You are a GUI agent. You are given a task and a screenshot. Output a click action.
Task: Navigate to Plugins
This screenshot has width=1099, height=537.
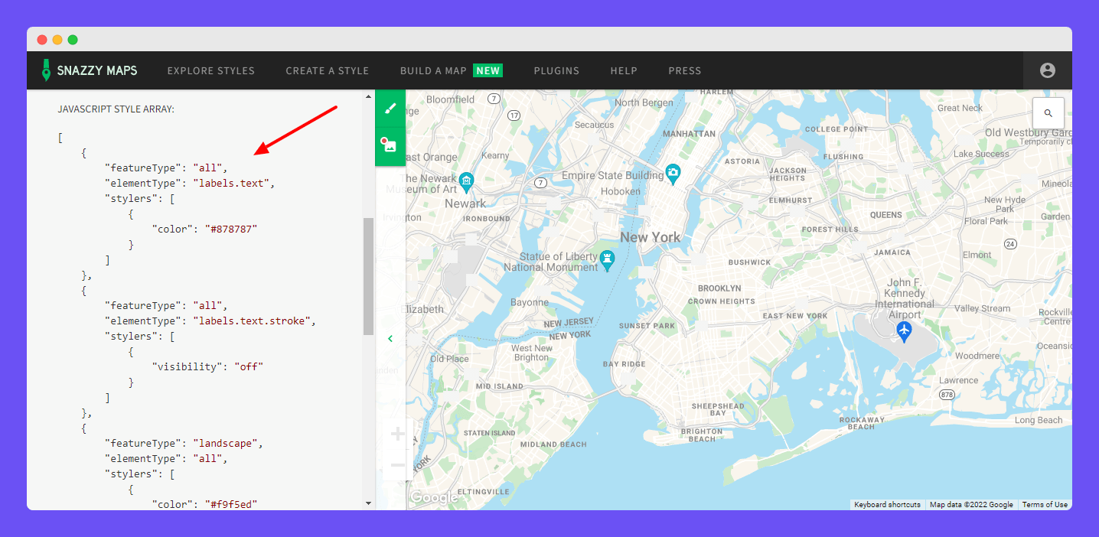556,70
